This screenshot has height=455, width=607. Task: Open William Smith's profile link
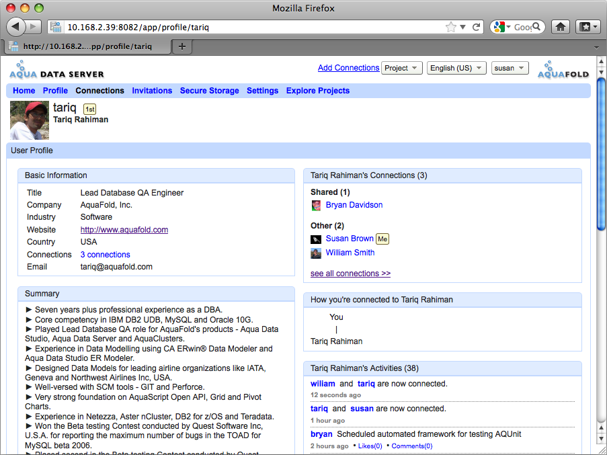350,253
